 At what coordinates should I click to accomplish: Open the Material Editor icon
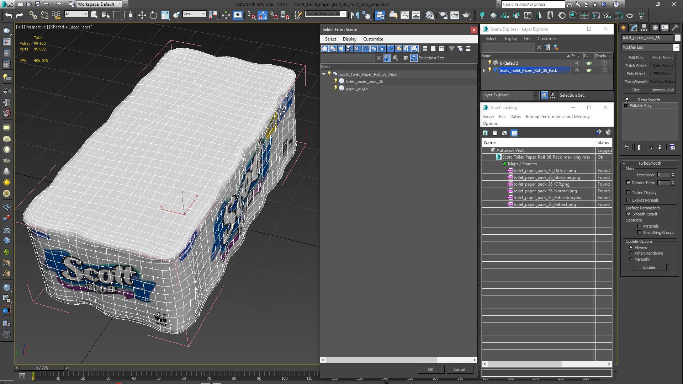point(430,15)
